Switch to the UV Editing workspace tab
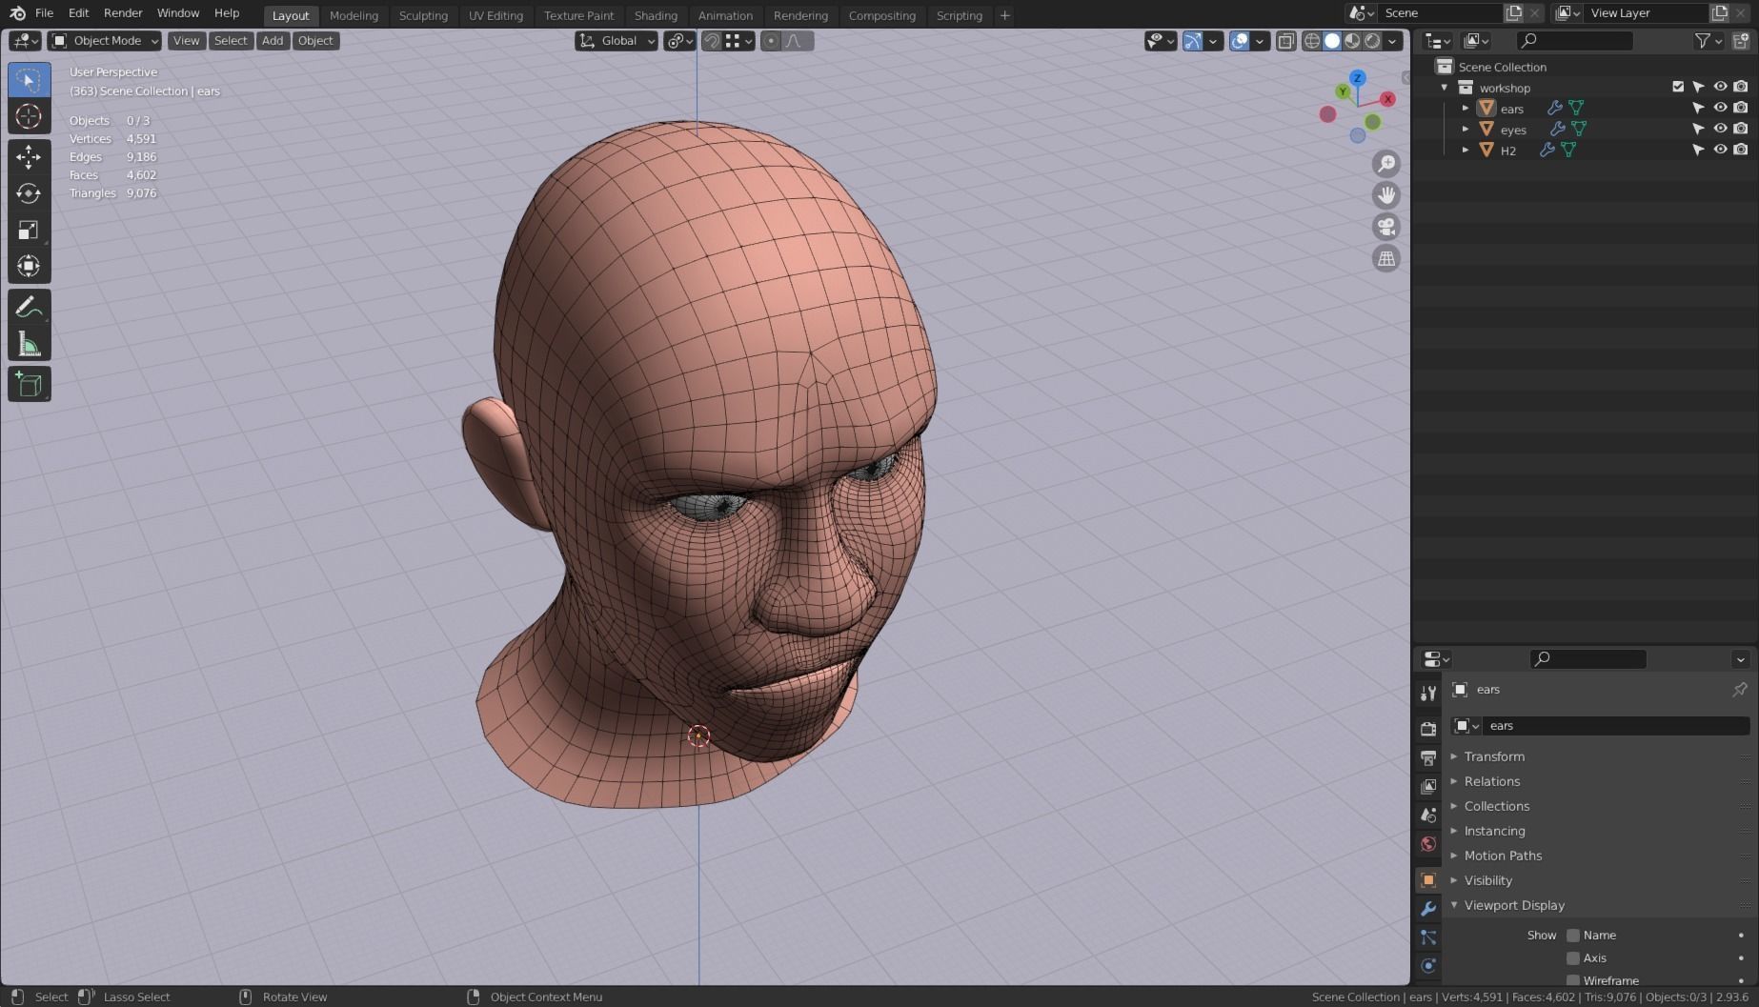This screenshot has width=1759, height=1007. (x=495, y=15)
